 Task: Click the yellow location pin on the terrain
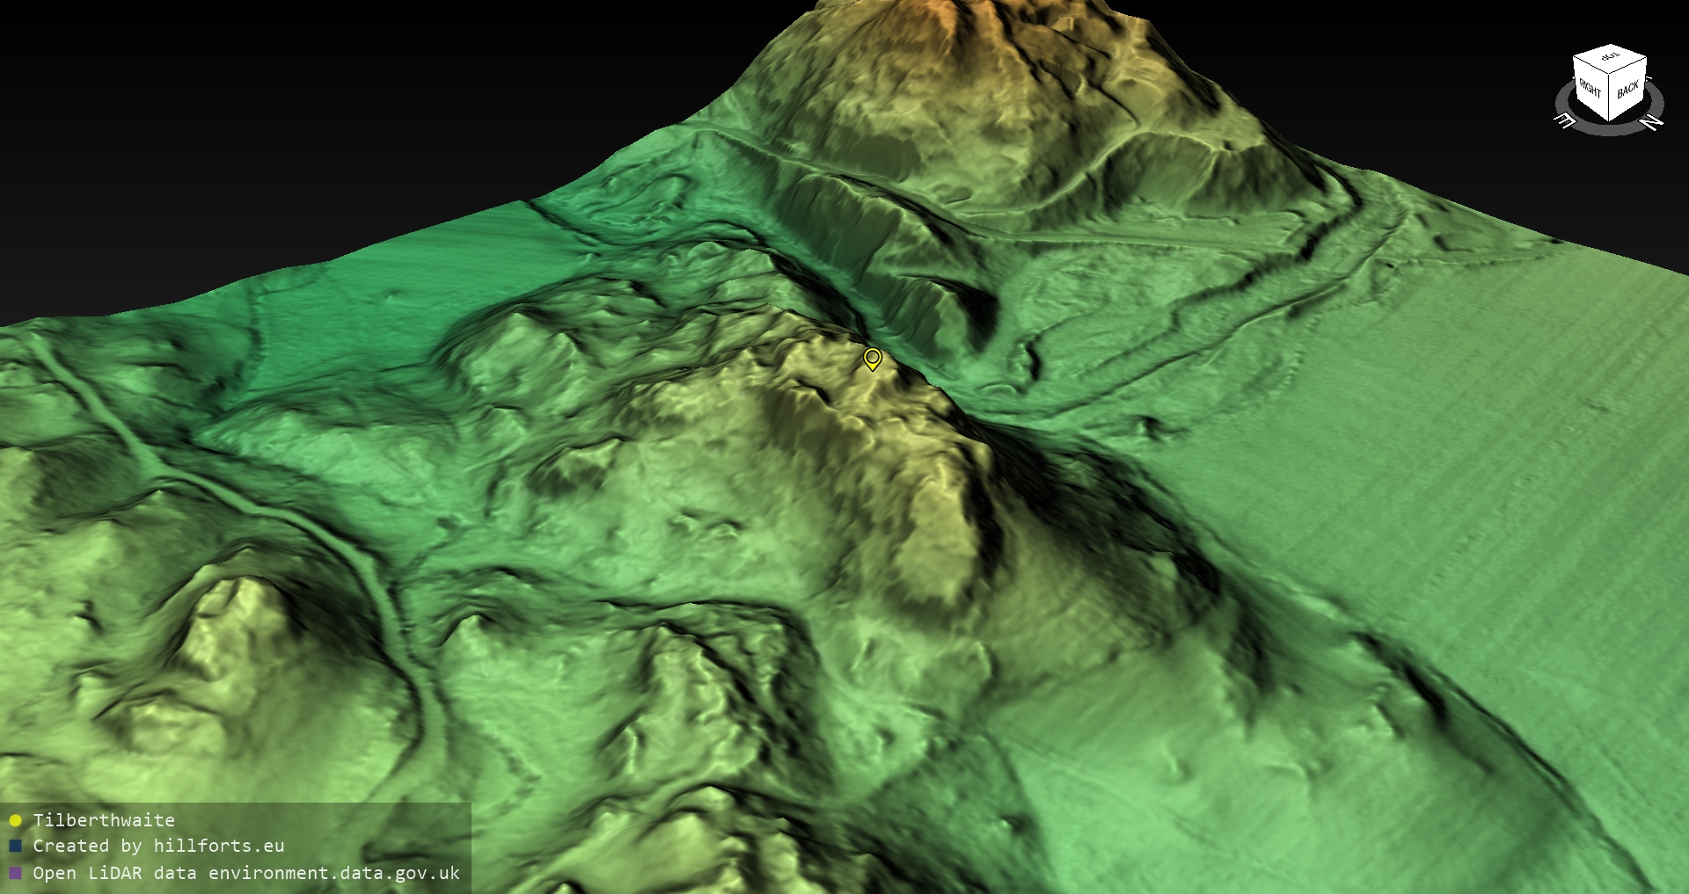(872, 359)
